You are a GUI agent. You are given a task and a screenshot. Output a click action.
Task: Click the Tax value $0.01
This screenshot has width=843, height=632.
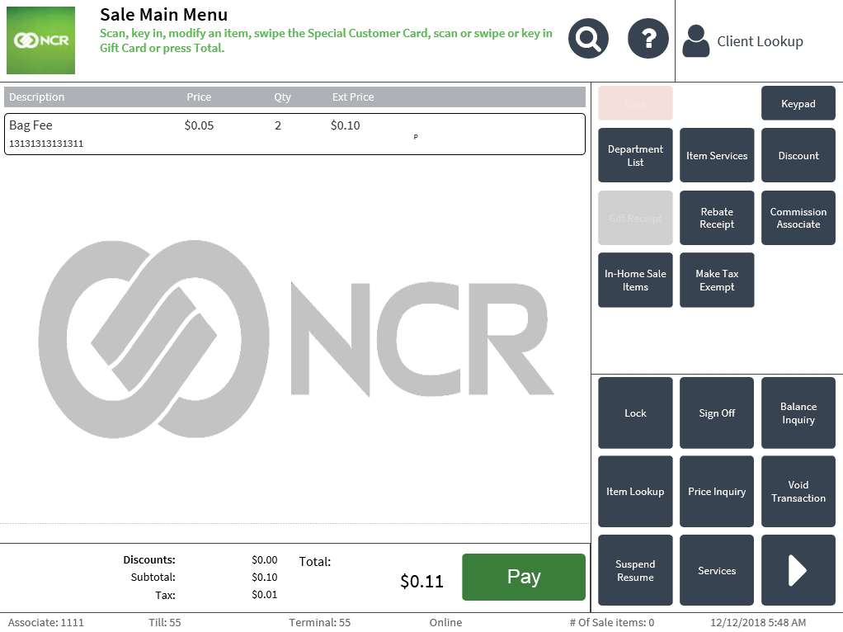(x=265, y=594)
